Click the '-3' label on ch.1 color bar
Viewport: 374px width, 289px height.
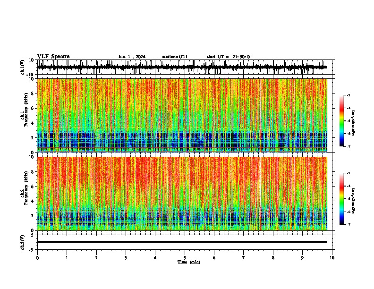tap(348, 95)
